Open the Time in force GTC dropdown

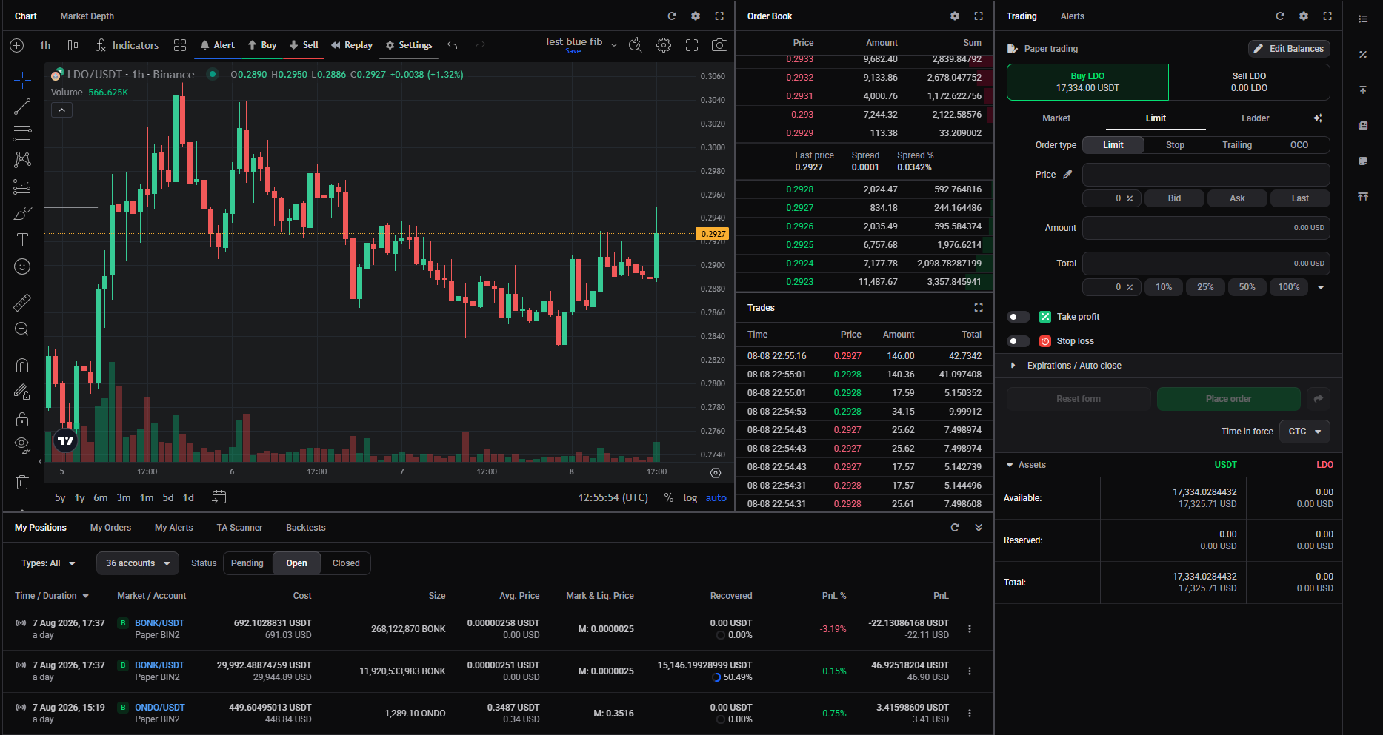[x=1304, y=432]
